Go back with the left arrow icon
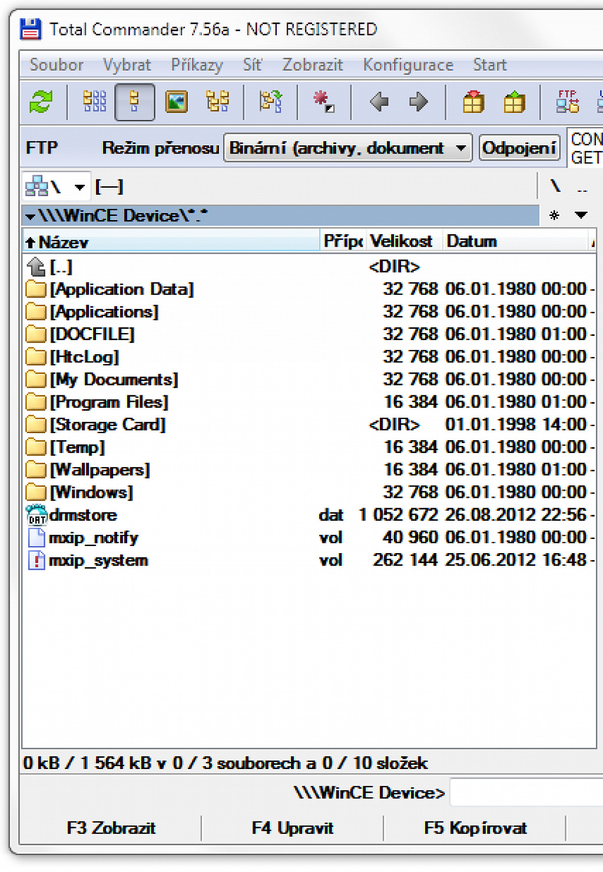This screenshot has width=603, height=872. click(379, 102)
